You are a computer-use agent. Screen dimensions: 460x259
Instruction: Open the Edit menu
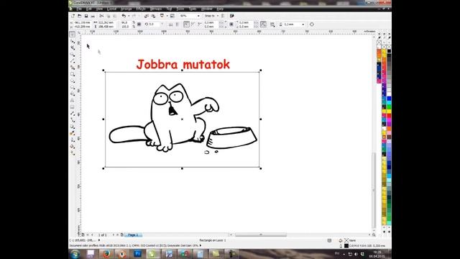tap(89, 9)
